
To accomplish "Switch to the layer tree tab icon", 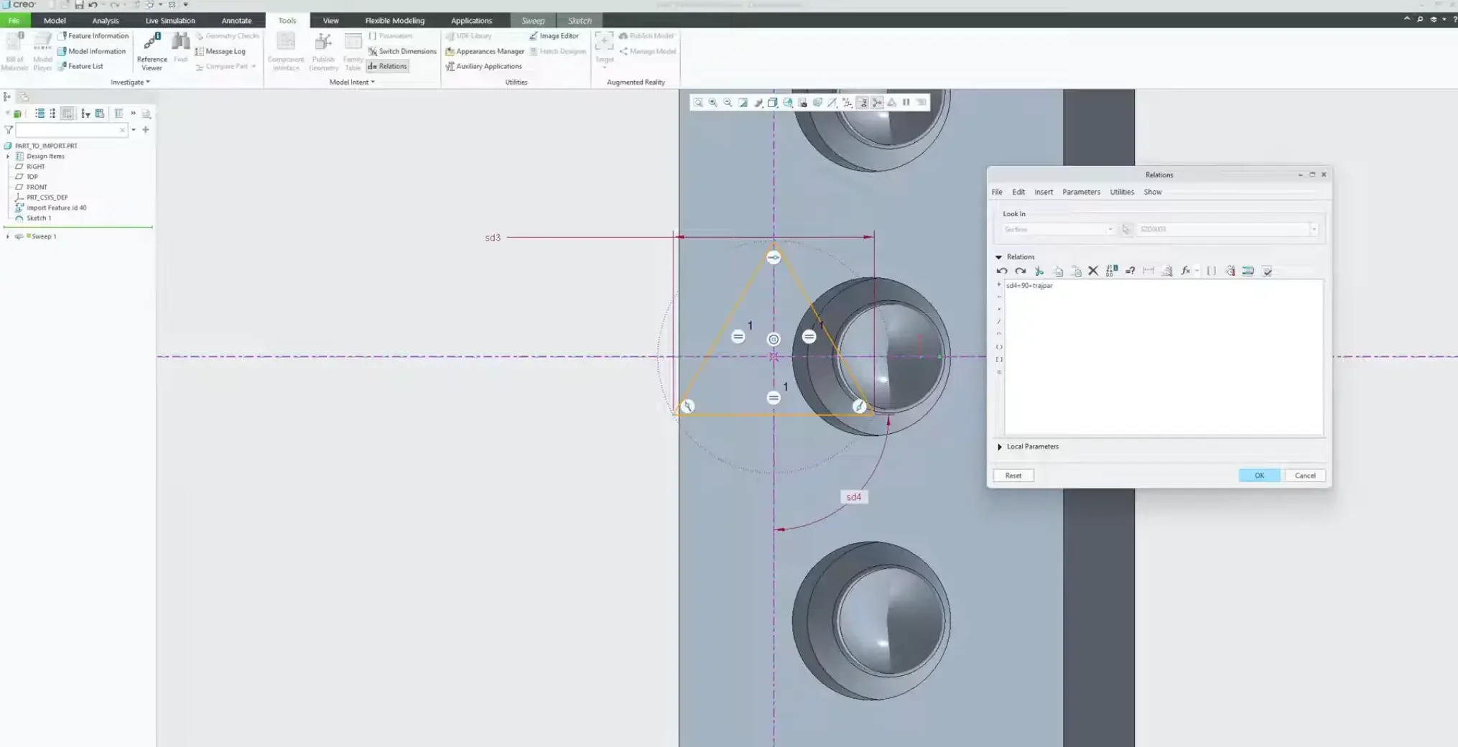I will click(x=24, y=97).
